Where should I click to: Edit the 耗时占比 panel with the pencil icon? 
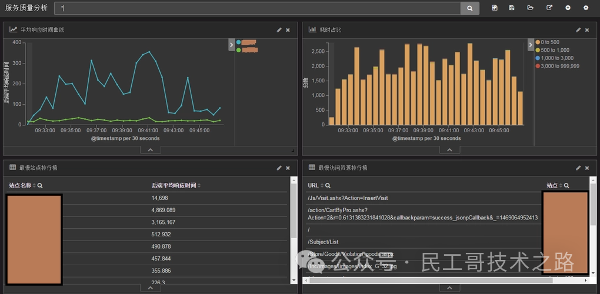pos(578,30)
